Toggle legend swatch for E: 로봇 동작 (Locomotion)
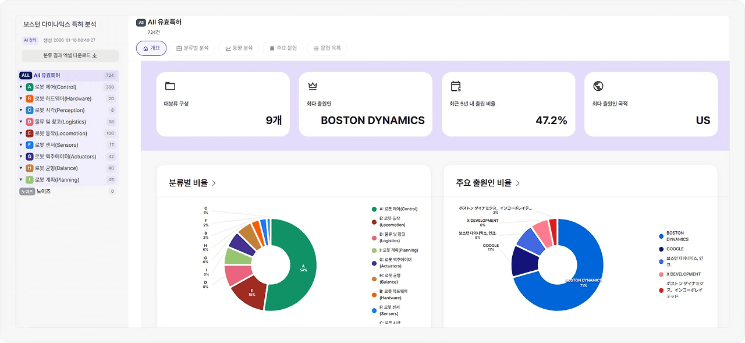745x343 pixels. click(374, 222)
